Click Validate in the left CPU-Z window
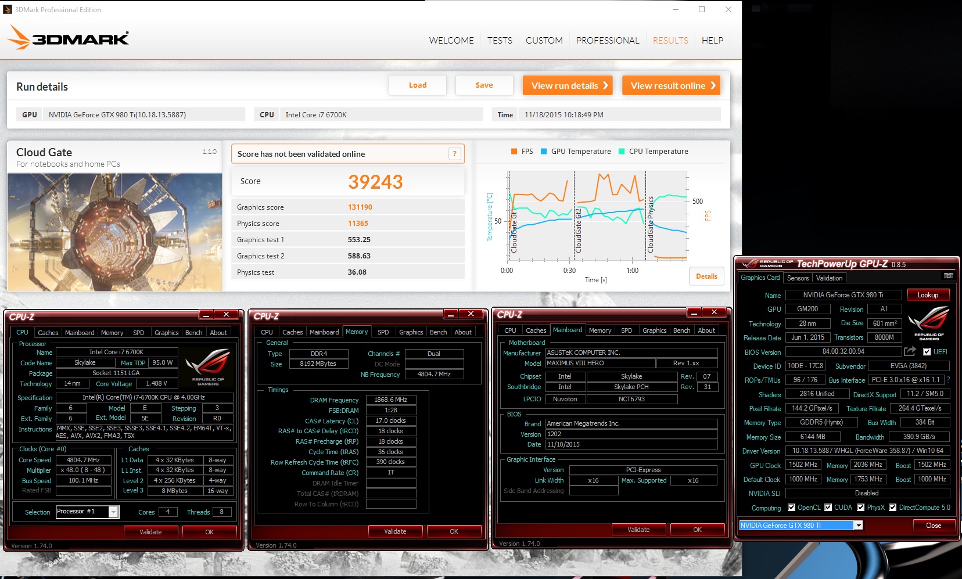 tap(150, 532)
